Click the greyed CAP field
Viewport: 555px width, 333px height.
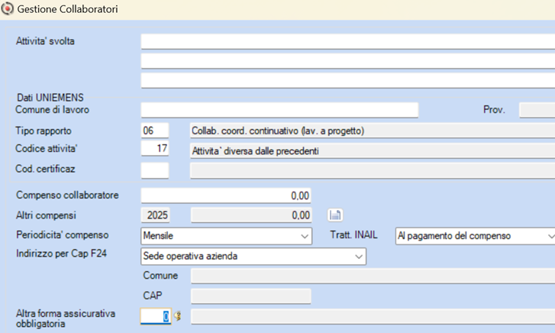251,296
